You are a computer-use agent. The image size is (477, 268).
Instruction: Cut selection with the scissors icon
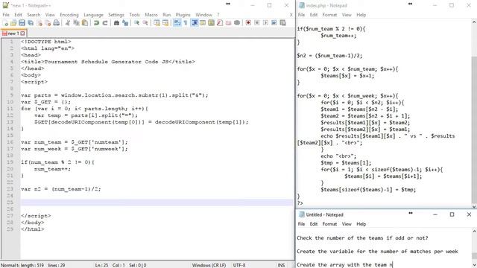[x=68, y=23]
